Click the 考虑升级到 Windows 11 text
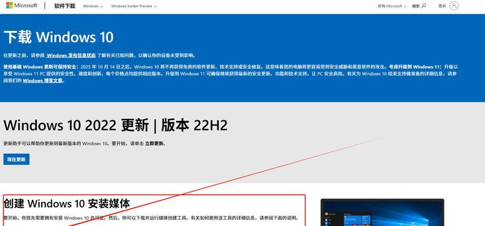Viewport: 485px width, 226px height. (x=415, y=67)
